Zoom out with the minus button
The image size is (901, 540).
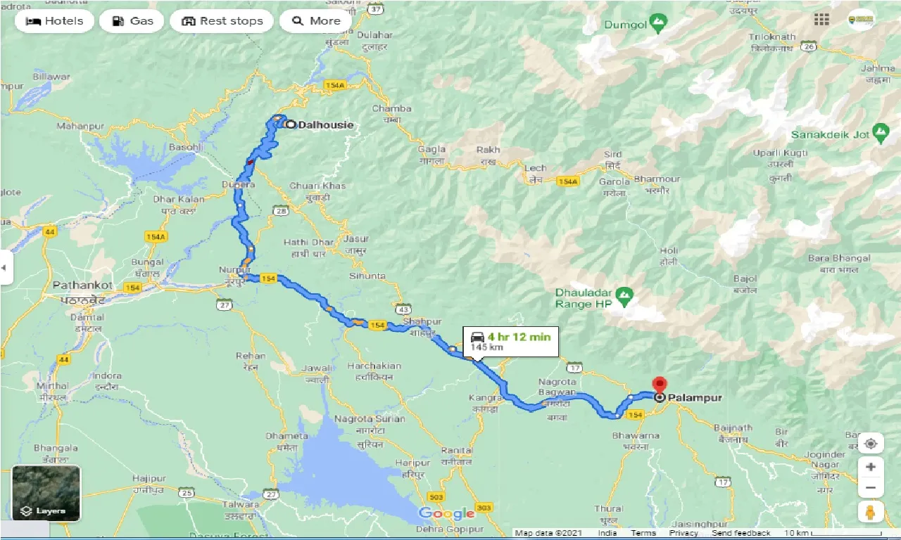[871, 487]
